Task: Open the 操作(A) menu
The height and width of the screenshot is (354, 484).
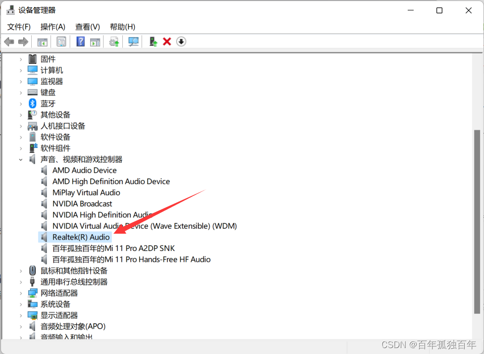Action: (53, 27)
